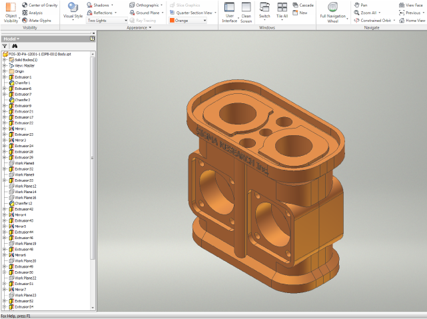Viewport: 427px width, 319px height.
Task: Select Work Plane8 in the tree
Action: [21, 163]
